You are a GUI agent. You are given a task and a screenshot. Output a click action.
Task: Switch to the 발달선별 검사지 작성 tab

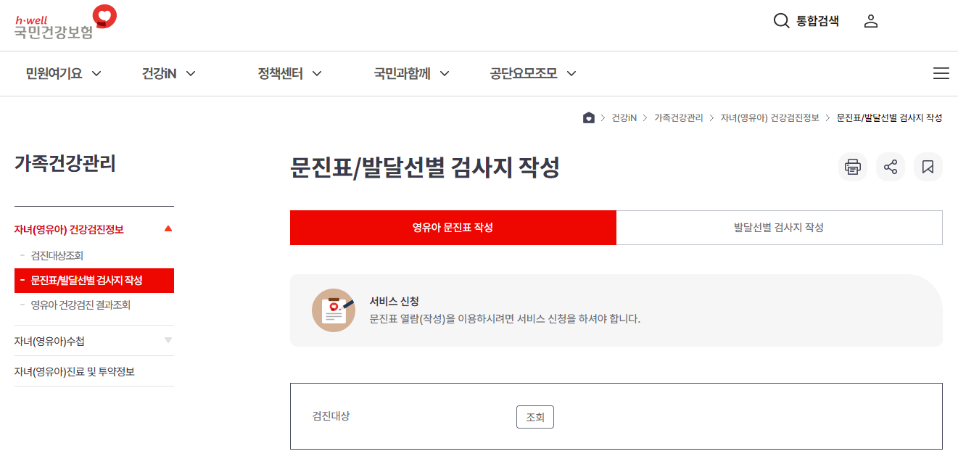click(779, 227)
